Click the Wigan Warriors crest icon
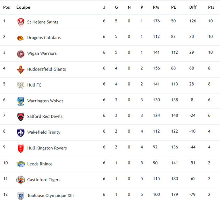The width and height of the screenshot is (220, 200). 21,53
